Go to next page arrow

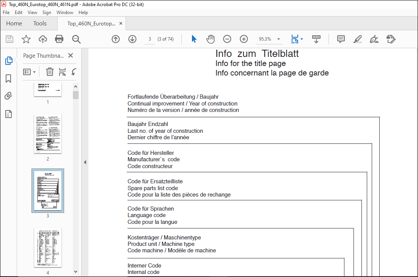132,39
